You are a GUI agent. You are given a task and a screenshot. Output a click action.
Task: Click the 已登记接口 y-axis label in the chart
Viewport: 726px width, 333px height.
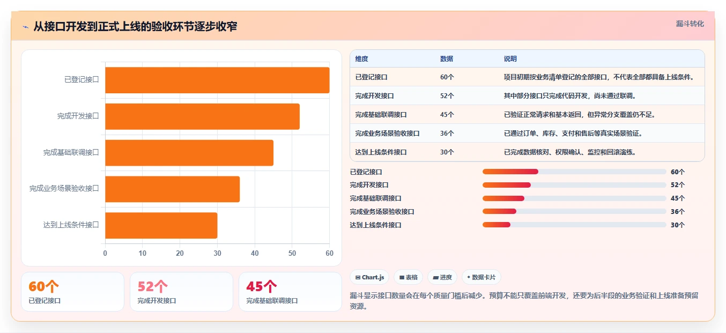pyautogui.click(x=82, y=80)
